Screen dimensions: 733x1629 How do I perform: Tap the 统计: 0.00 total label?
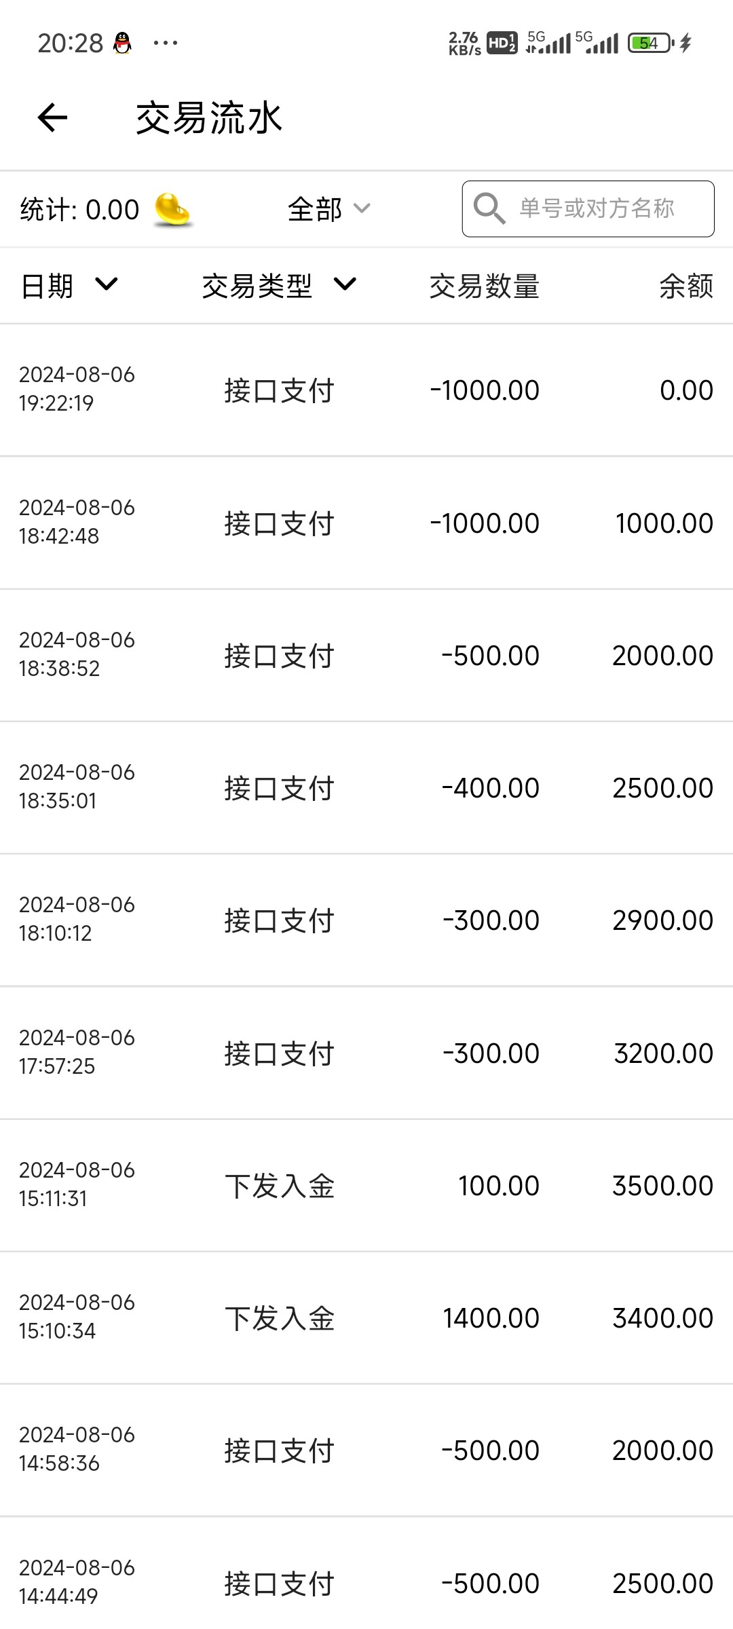point(79,210)
